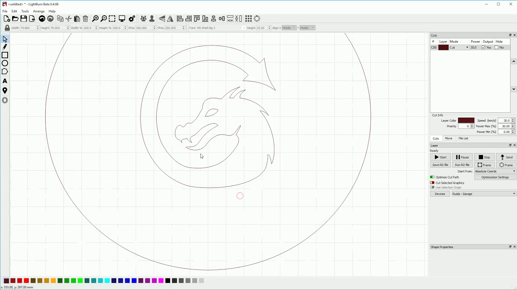This screenshot has width=517, height=290.
Task: Toggle the aspect ratio lock
Action: [7, 28]
